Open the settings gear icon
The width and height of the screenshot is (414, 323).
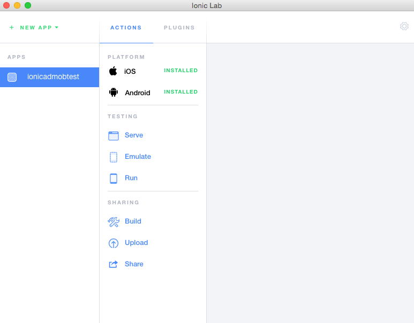(404, 26)
